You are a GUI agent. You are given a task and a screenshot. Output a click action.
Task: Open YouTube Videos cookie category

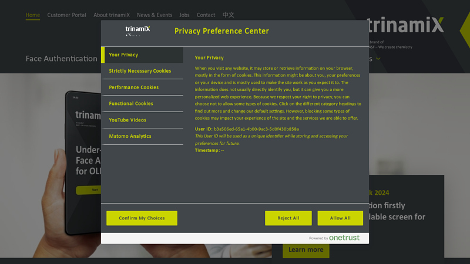pyautogui.click(x=142, y=120)
